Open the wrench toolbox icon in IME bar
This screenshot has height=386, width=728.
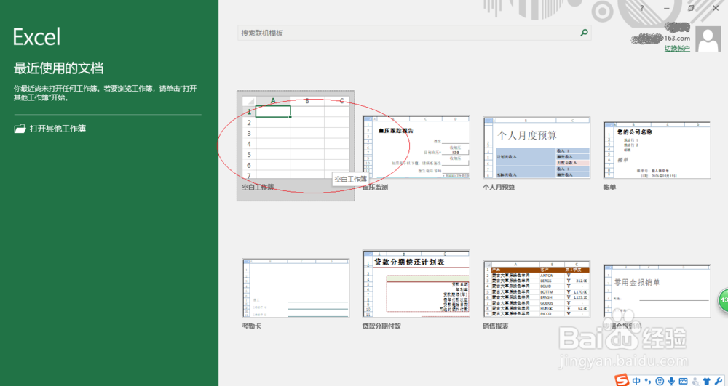(x=719, y=381)
